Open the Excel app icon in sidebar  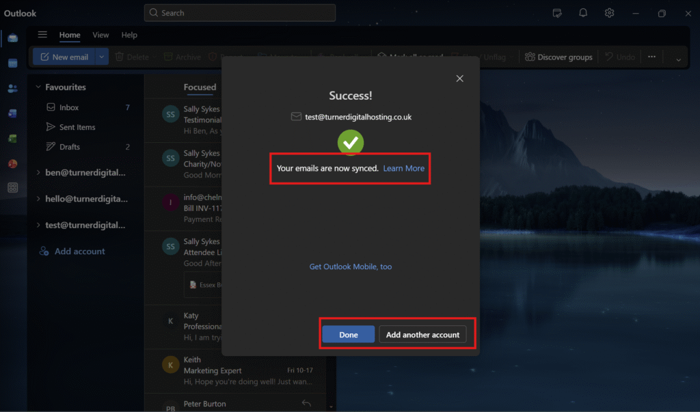12,139
